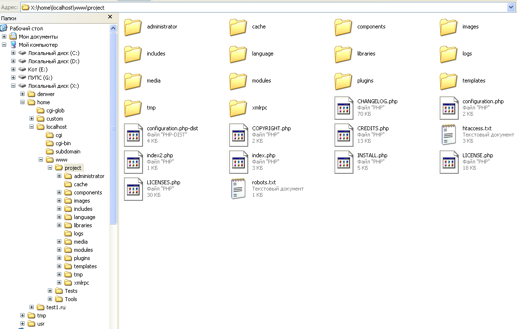This screenshot has height=329, width=517.
Task: Select subdomain folder in tree
Action: point(68,151)
